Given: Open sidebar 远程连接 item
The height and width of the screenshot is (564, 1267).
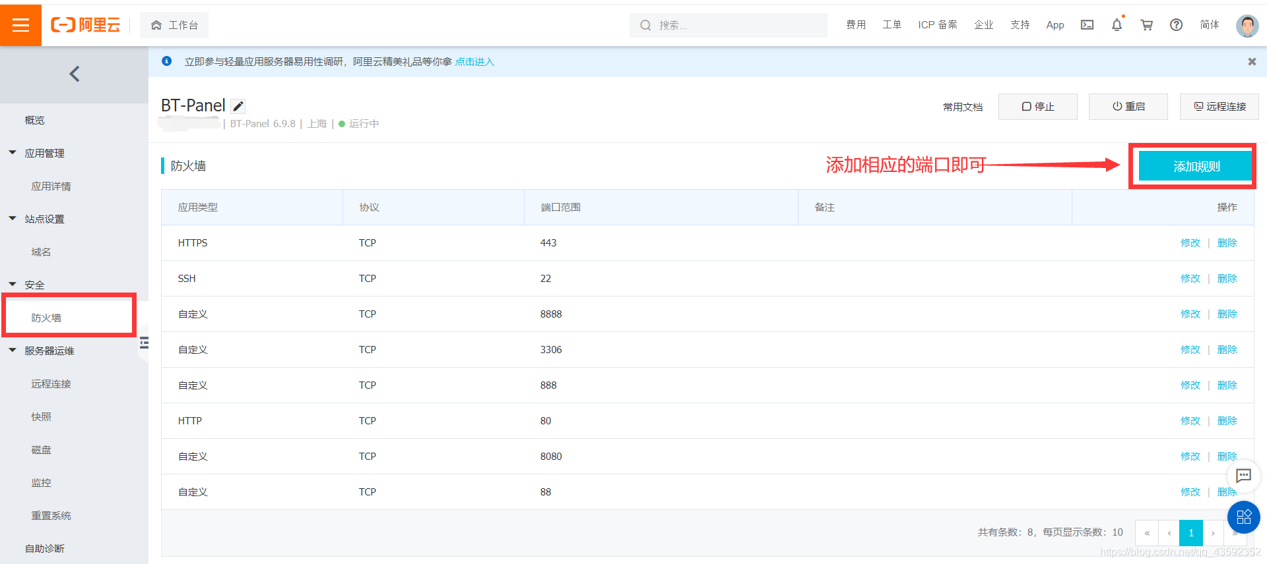Looking at the screenshot, I should pyautogui.click(x=51, y=384).
